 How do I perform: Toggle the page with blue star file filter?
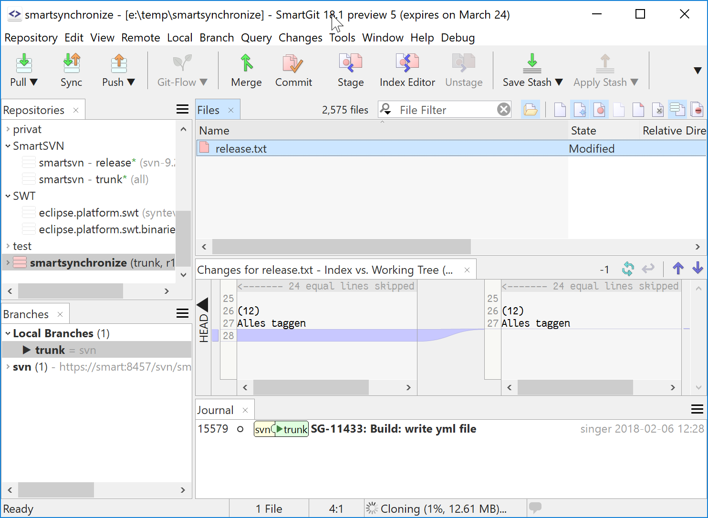tap(580, 110)
